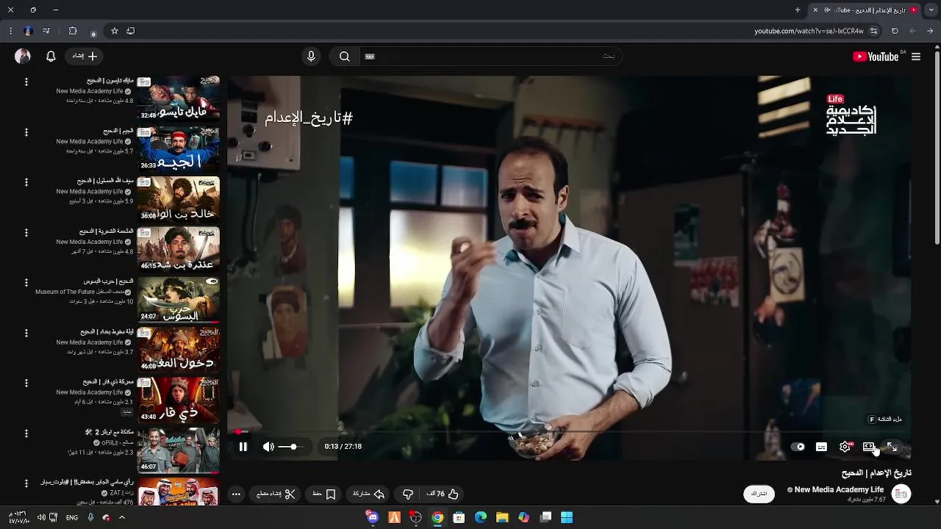Click the white Subscribe button
This screenshot has height=529, width=941.
click(x=759, y=494)
